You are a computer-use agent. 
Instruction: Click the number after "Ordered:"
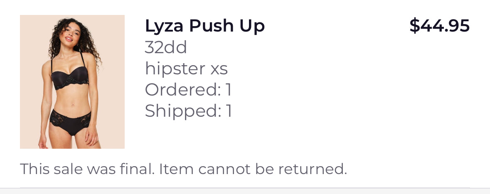pyautogui.click(x=228, y=90)
